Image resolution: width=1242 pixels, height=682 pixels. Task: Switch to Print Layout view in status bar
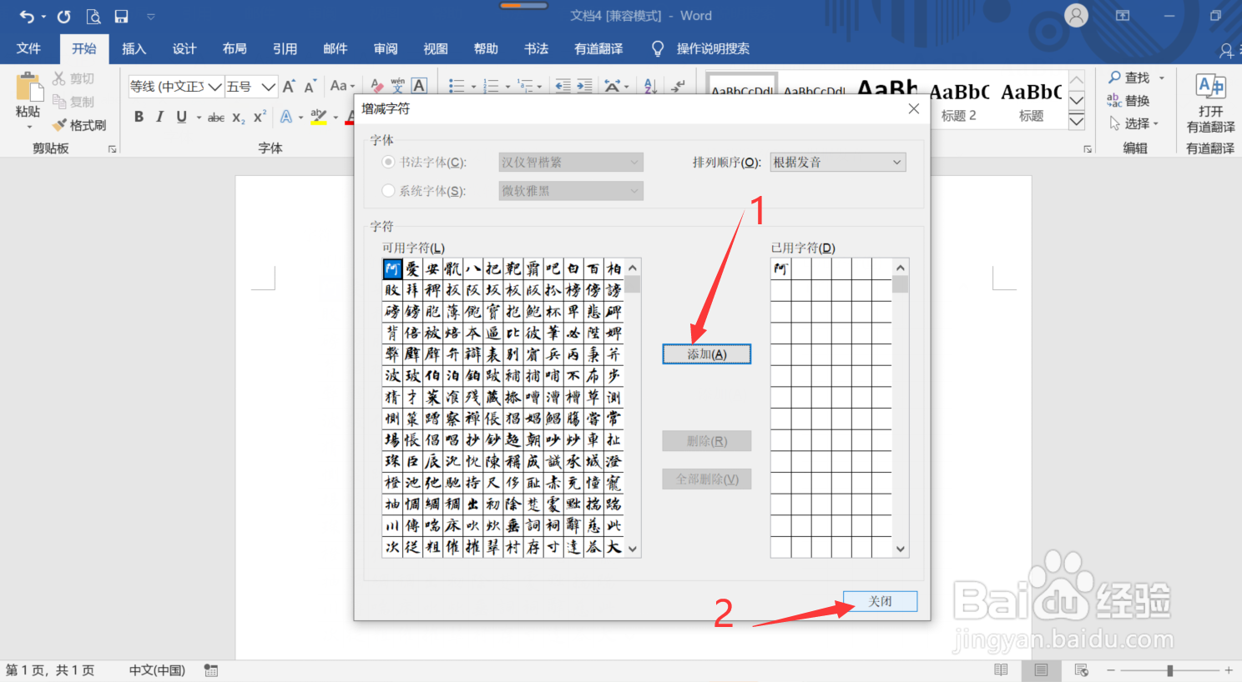pos(1041,670)
